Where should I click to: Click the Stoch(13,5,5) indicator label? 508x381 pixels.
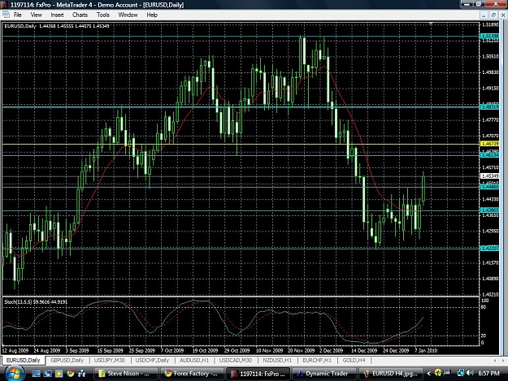click(x=36, y=301)
